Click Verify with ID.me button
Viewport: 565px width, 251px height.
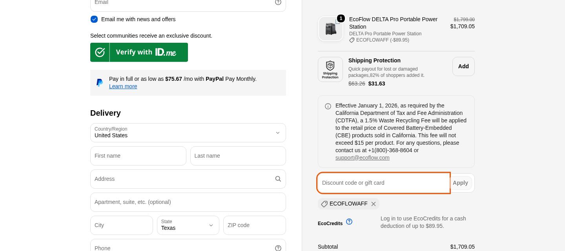click(139, 52)
